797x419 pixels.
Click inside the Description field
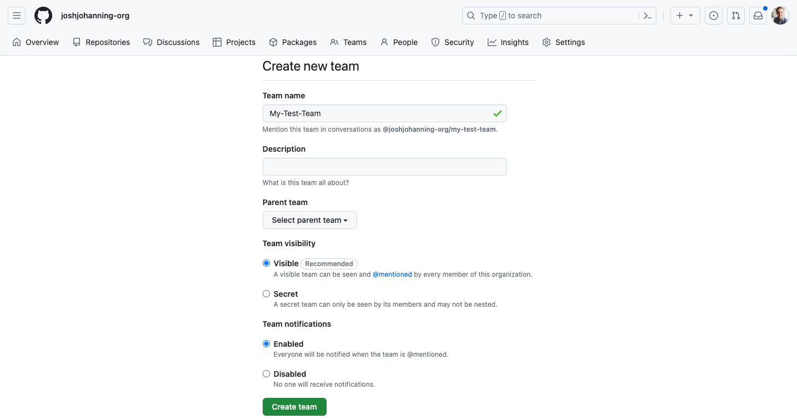384,167
